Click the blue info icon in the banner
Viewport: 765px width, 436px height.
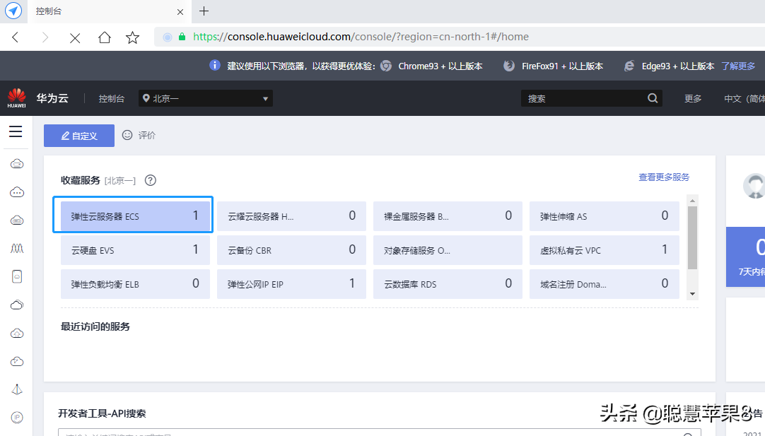(215, 65)
